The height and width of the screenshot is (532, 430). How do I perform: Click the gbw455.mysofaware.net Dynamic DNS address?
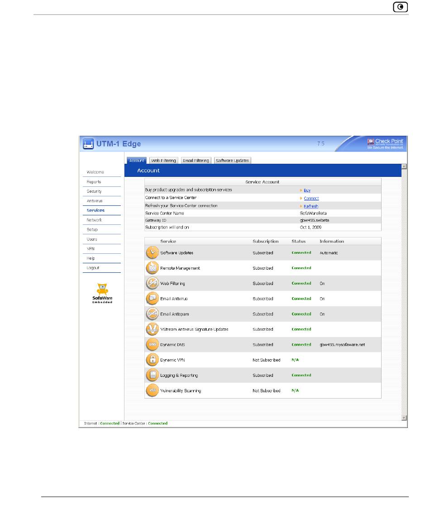342,345
